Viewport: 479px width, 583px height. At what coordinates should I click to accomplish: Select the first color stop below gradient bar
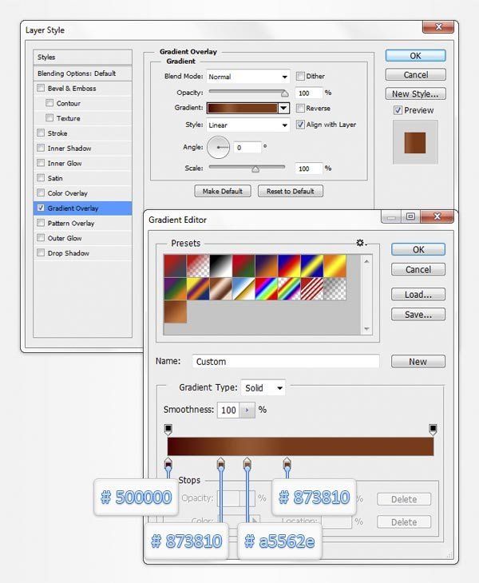168,463
